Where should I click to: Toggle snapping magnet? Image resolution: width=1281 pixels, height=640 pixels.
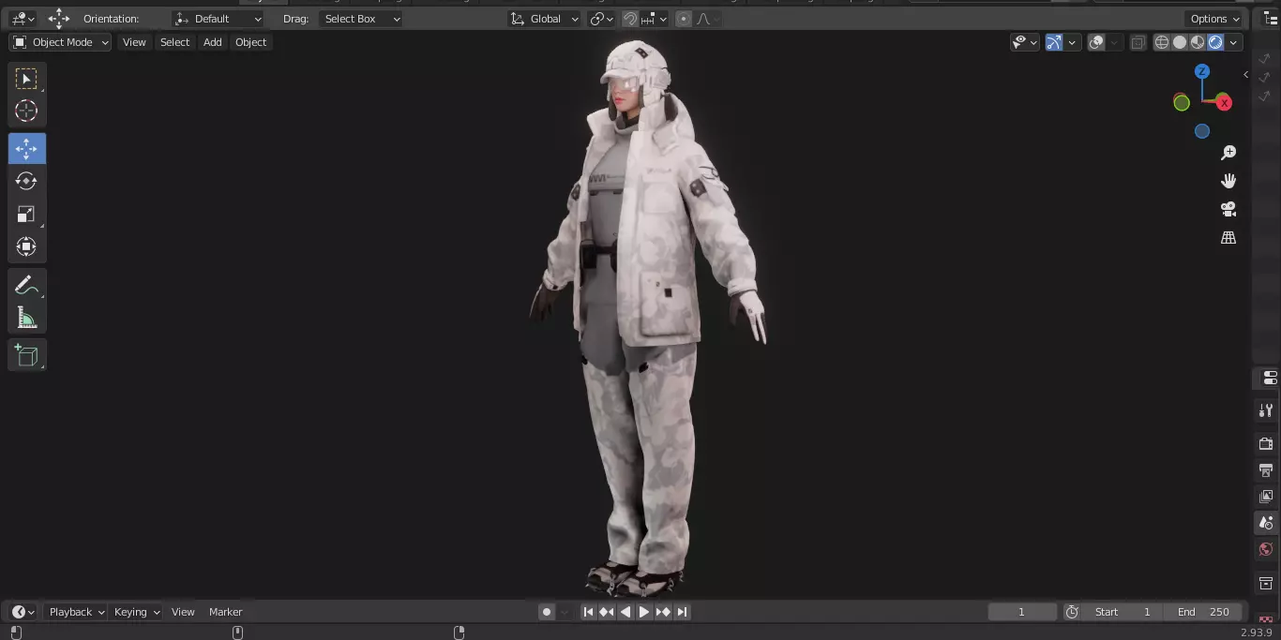630,19
